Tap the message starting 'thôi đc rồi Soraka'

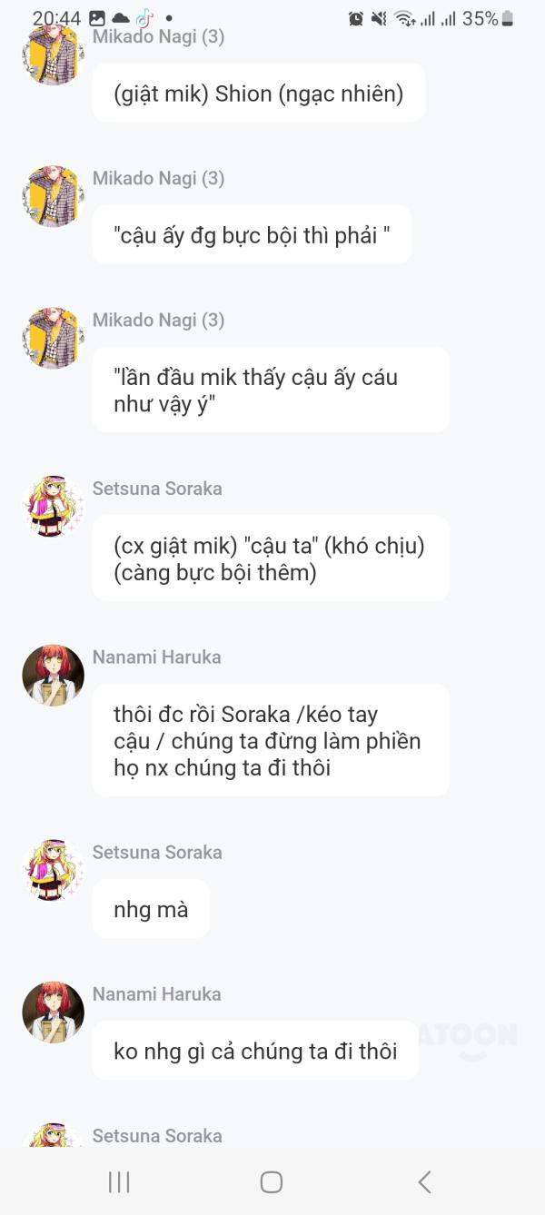[271, 741]
